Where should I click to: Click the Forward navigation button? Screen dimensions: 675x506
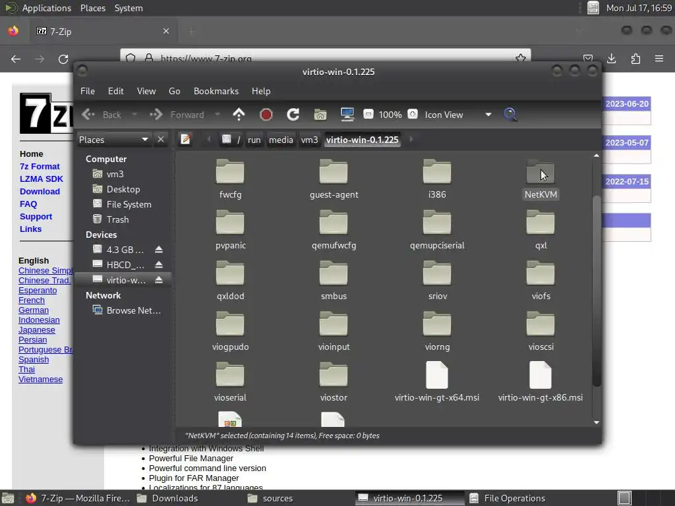[x=177, y=115]
